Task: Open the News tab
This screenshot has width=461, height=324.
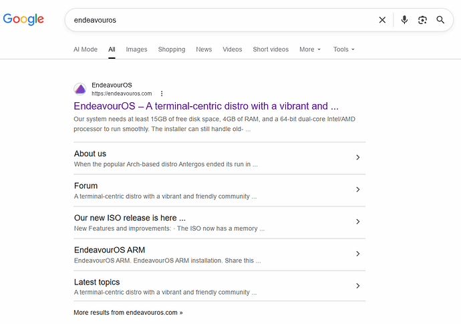Action: tap(204, 49)
